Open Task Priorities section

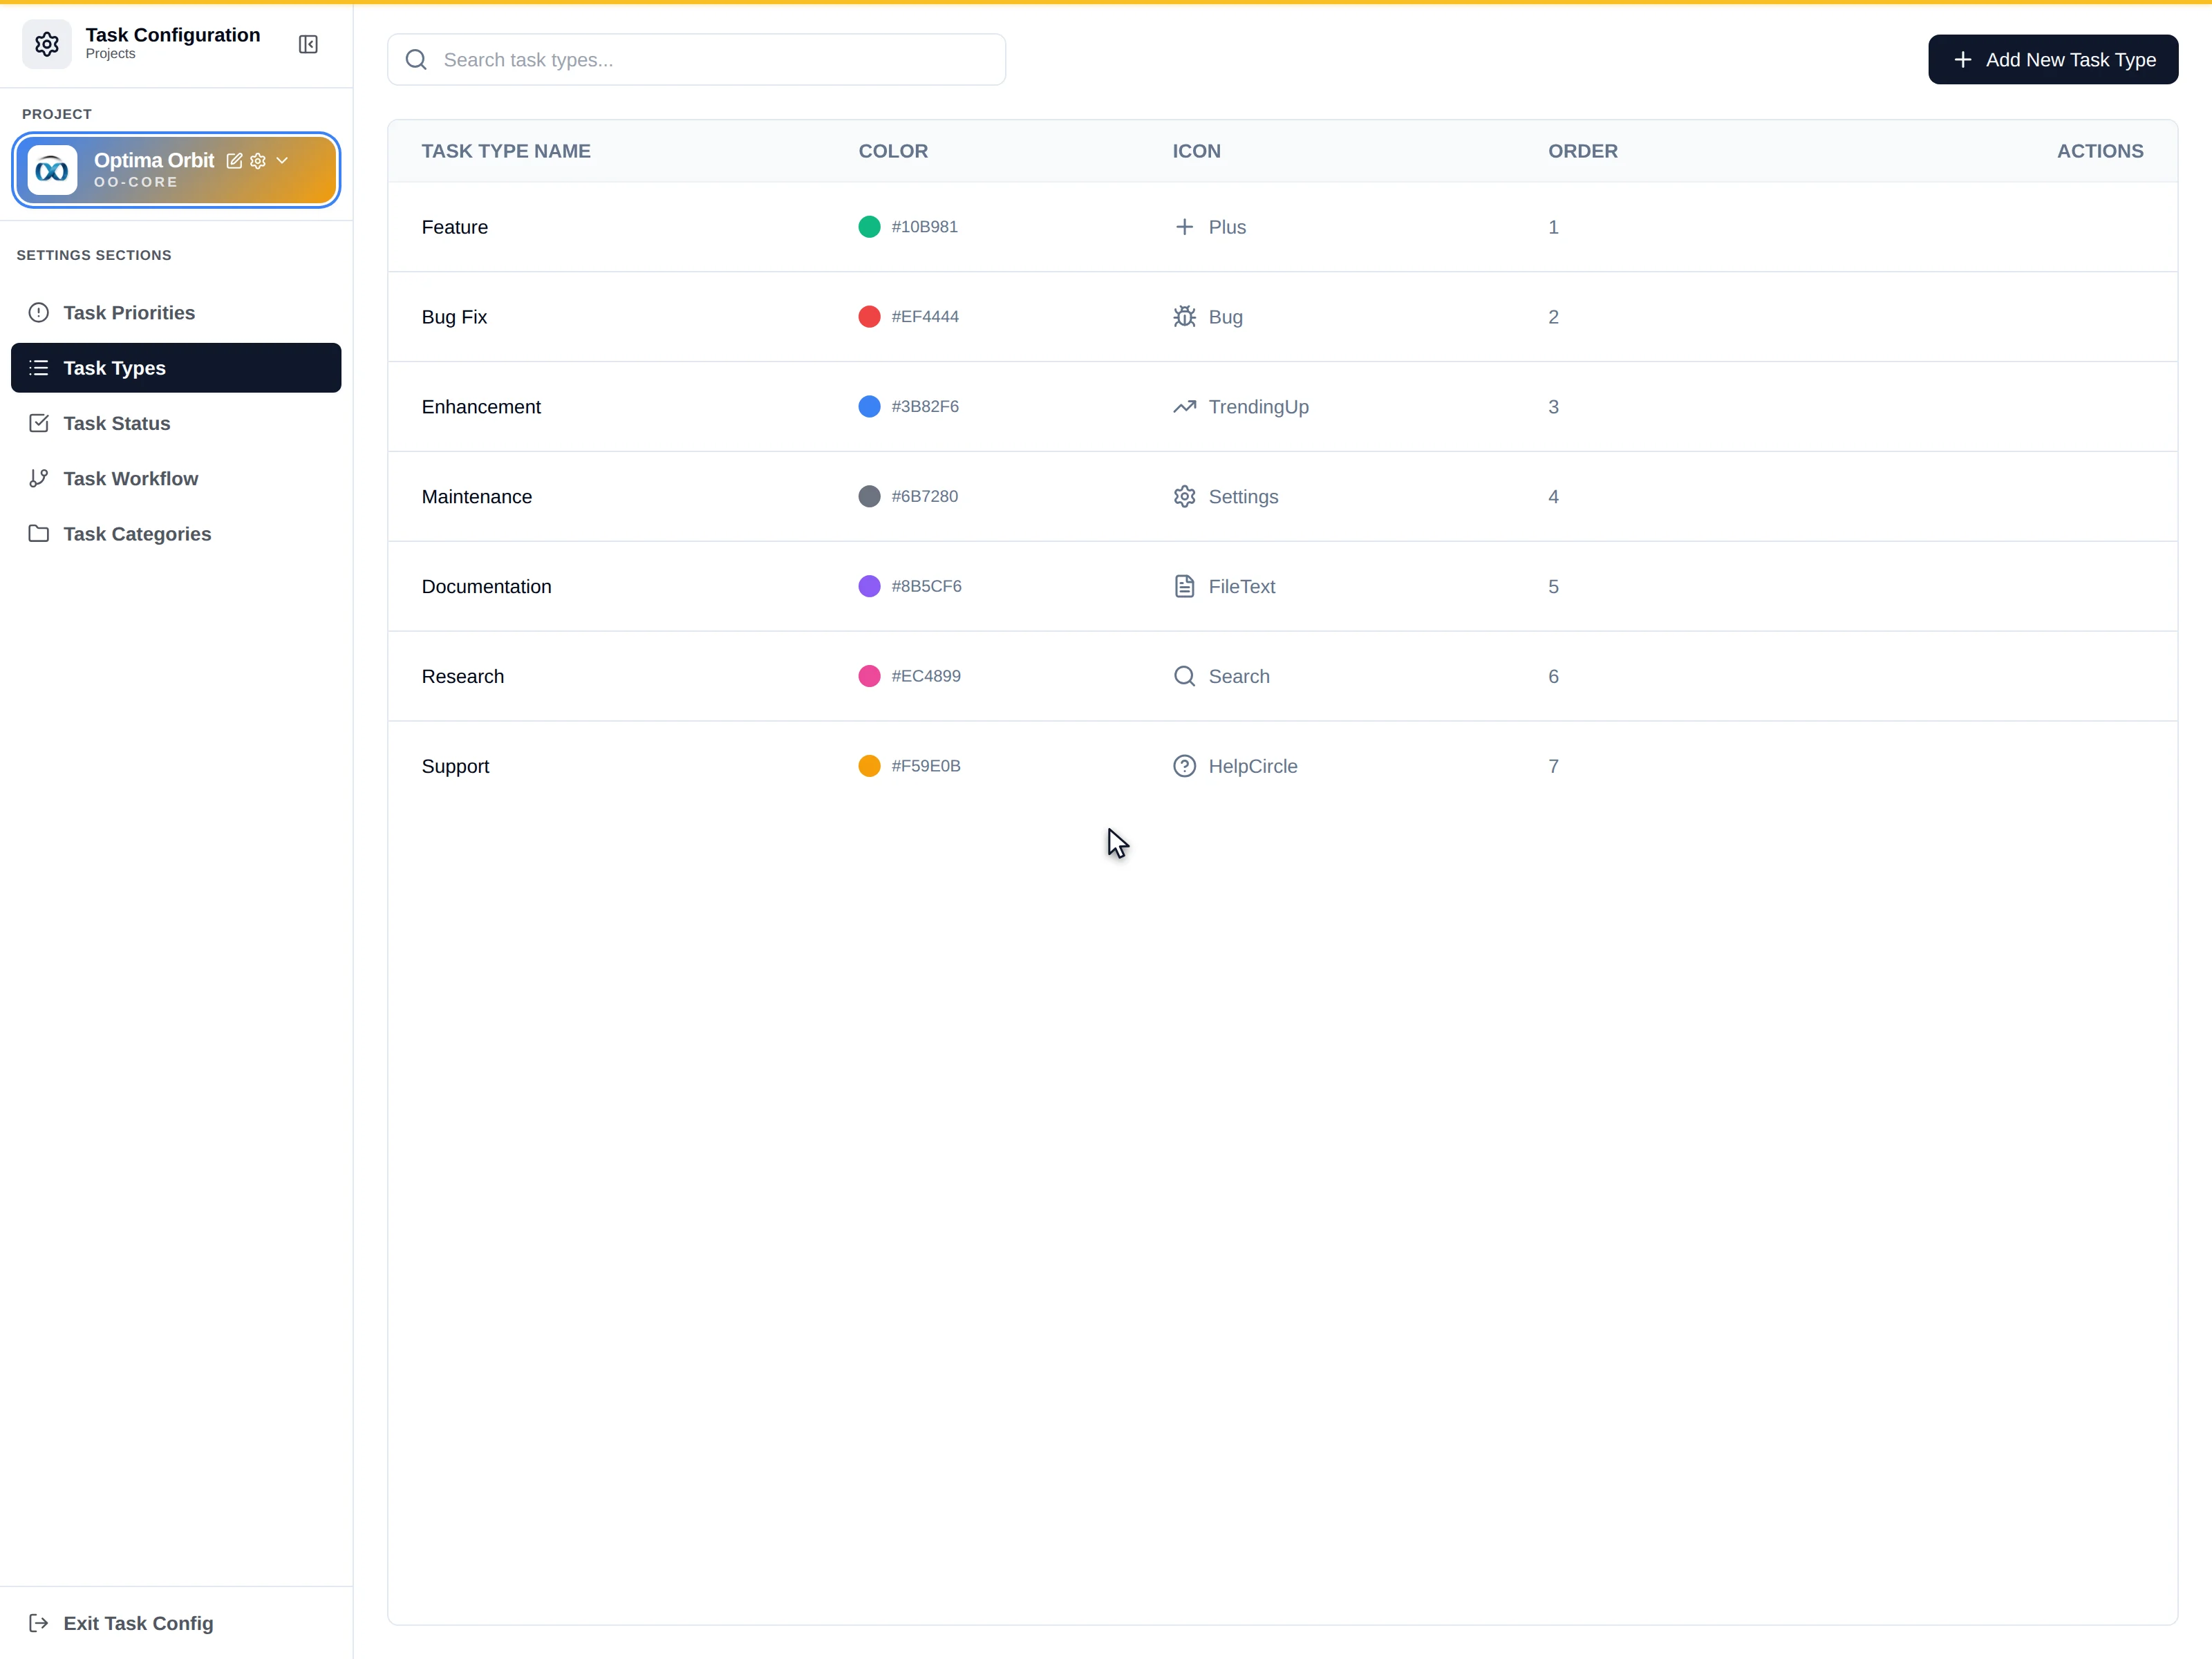click(x=176, y=313)
